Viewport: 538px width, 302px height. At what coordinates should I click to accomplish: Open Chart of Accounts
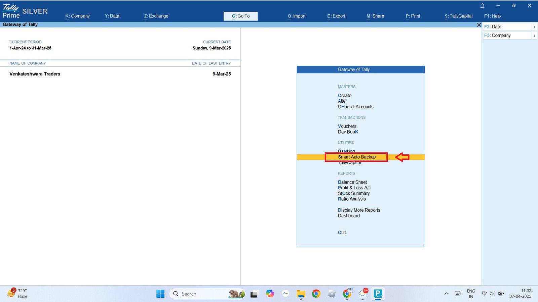tap(356, 107)
